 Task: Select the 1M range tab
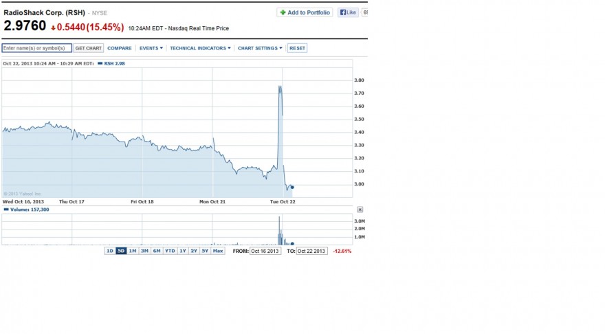[132, 251]
